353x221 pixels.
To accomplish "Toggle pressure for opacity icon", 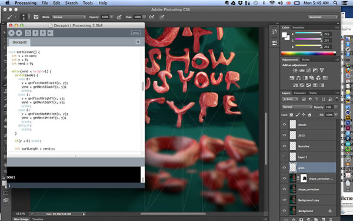I will tap(119, 17).
